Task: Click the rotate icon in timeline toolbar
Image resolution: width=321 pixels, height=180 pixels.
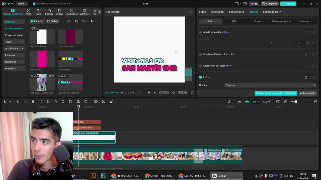Action: tap(86, 102)
